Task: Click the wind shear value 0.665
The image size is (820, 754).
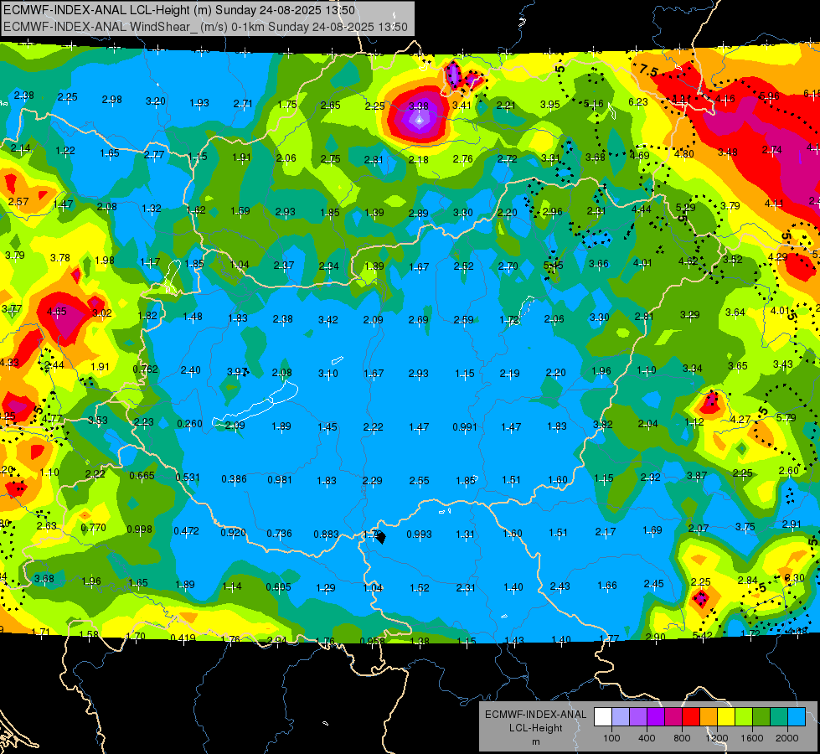Action: pyautogui.click(x=142, y=476)
